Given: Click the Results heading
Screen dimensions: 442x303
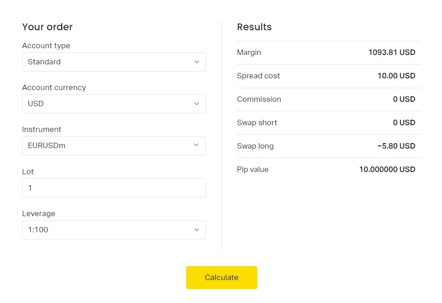Looking at the screenshot, I should pyautogui.click(x=254, y=27).
